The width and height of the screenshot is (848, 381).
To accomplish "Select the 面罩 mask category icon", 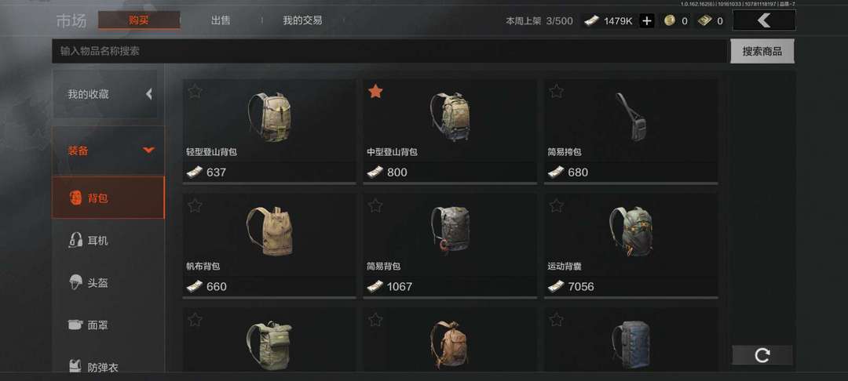I will (75, 325).
